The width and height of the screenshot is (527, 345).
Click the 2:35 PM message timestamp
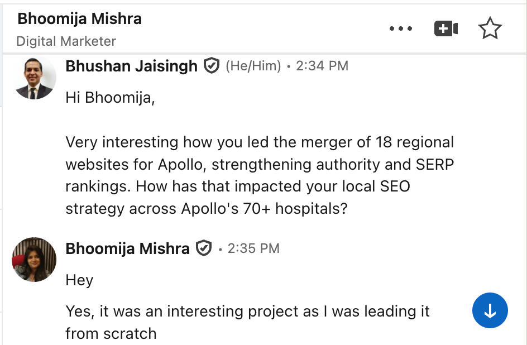[253, 248]
